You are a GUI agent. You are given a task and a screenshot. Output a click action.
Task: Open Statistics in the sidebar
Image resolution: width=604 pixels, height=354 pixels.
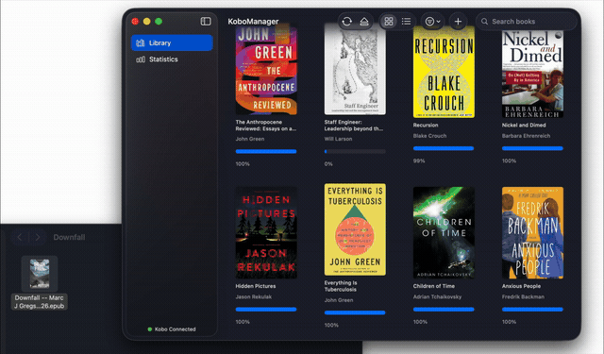[x=172, y=59]
